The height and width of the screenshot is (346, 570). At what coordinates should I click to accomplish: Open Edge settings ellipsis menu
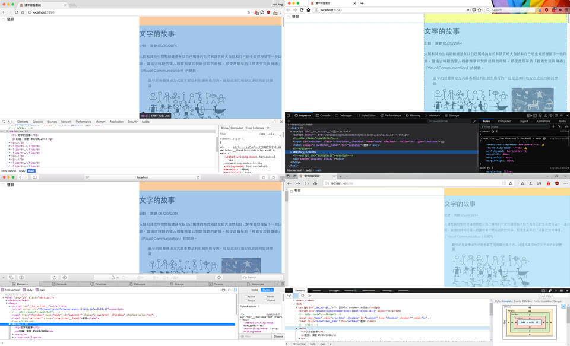pyautogui.click(x=566, y=183)
